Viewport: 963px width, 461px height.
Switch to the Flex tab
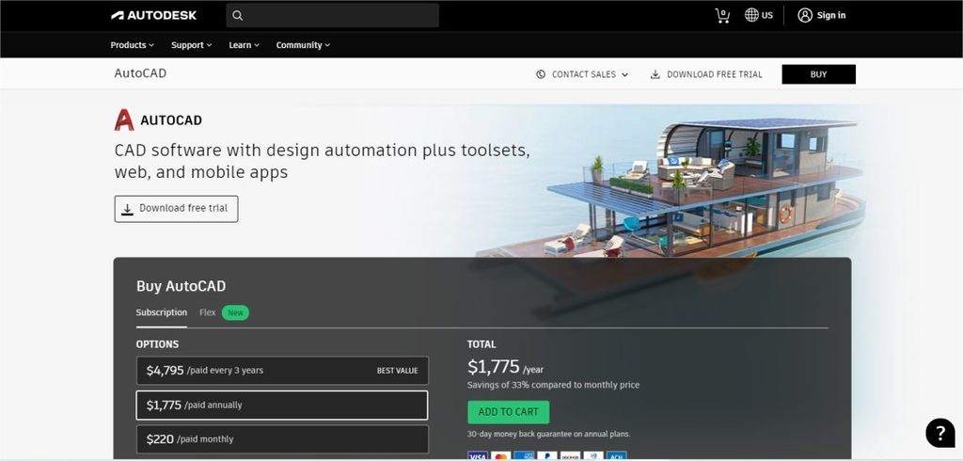(208, 313)
